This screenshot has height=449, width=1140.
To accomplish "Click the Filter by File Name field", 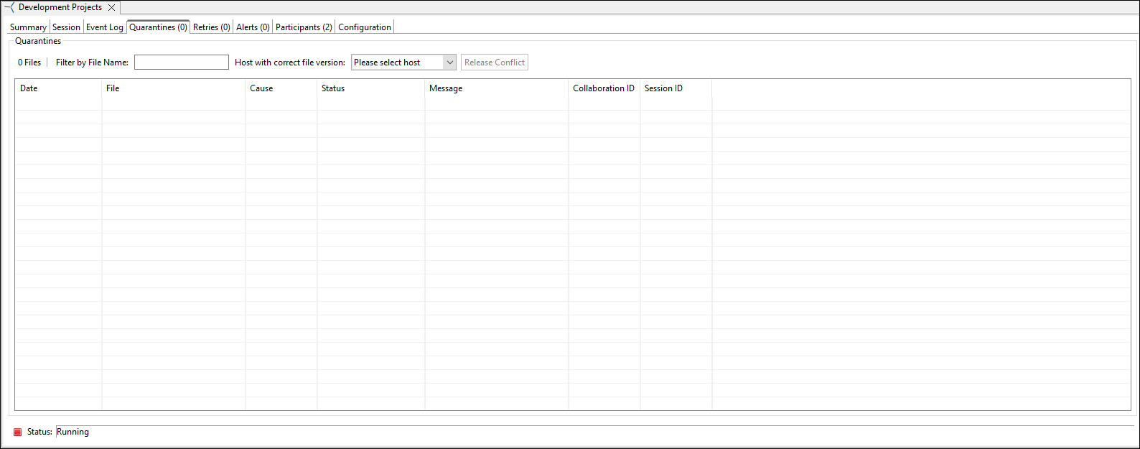I will 181,63.
